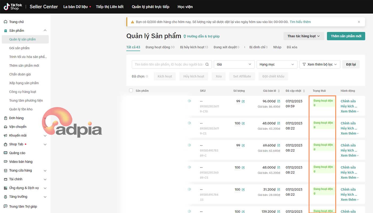Open Hướng dẫn & trợ giúp link
This screenshot has height=213, width=373.
(201, 36)
